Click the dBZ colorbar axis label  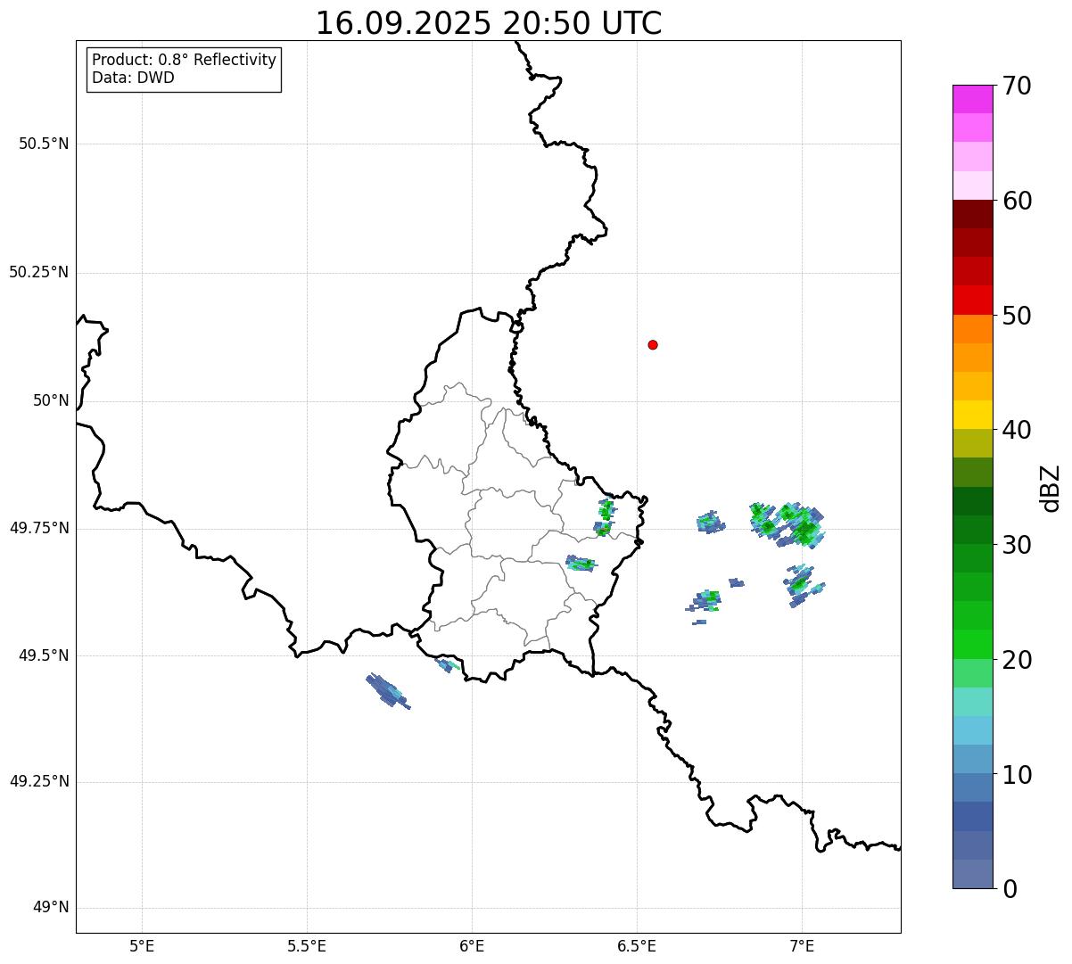coord(1051,487)
